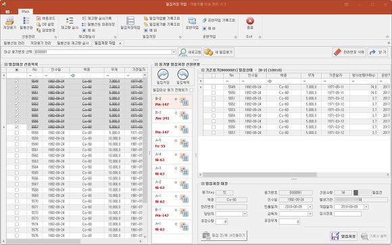The image size is (392, 245).
Task: Click the 새로고침 refresh button
Action: (x=190, y=52)
